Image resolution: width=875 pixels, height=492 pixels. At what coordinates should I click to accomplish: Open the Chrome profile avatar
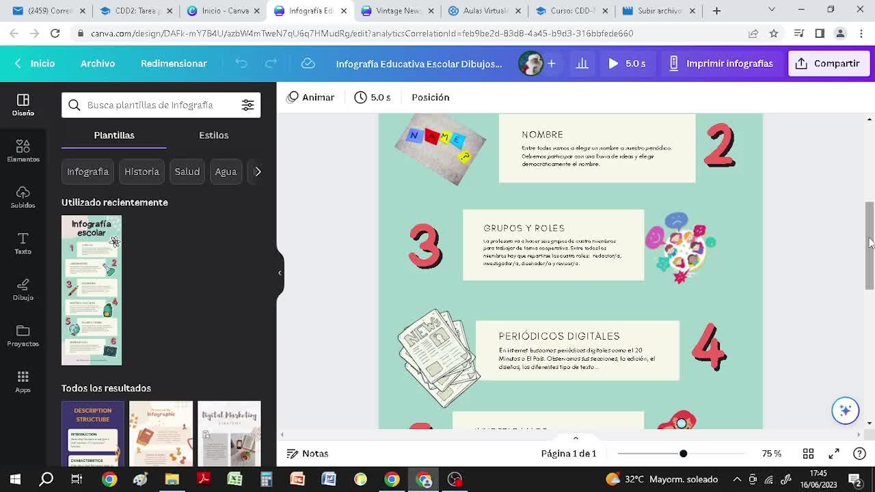[x=841, y=33]
